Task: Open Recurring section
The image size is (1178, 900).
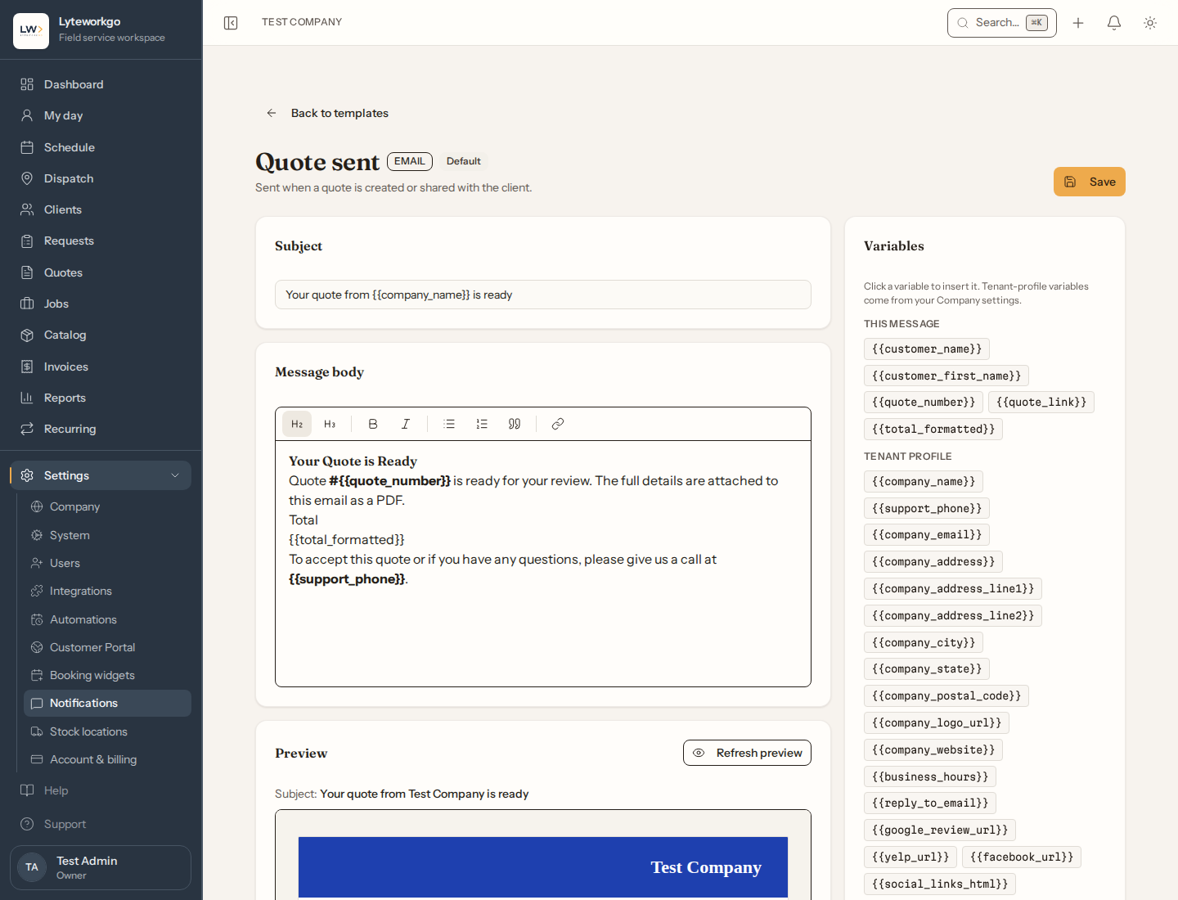Action: click(x=101, y=429)
